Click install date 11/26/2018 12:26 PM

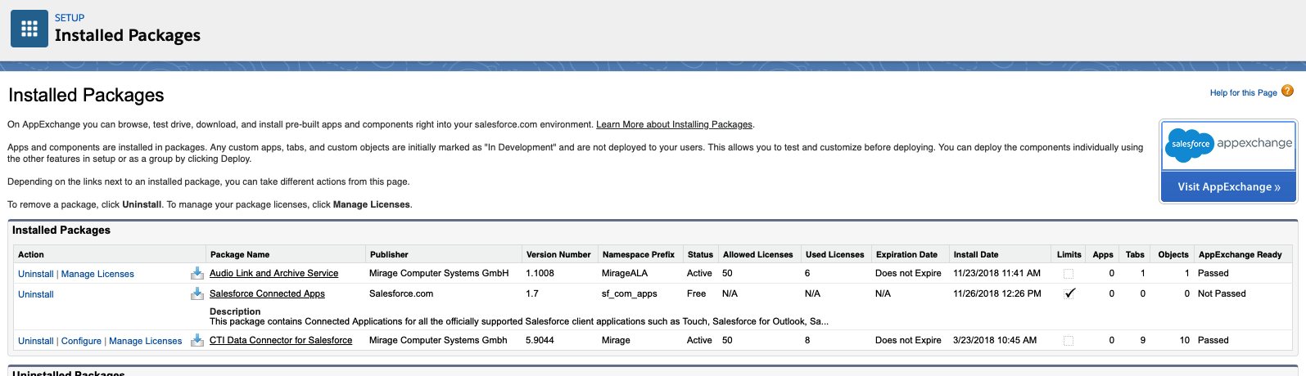tap(997, 293)
